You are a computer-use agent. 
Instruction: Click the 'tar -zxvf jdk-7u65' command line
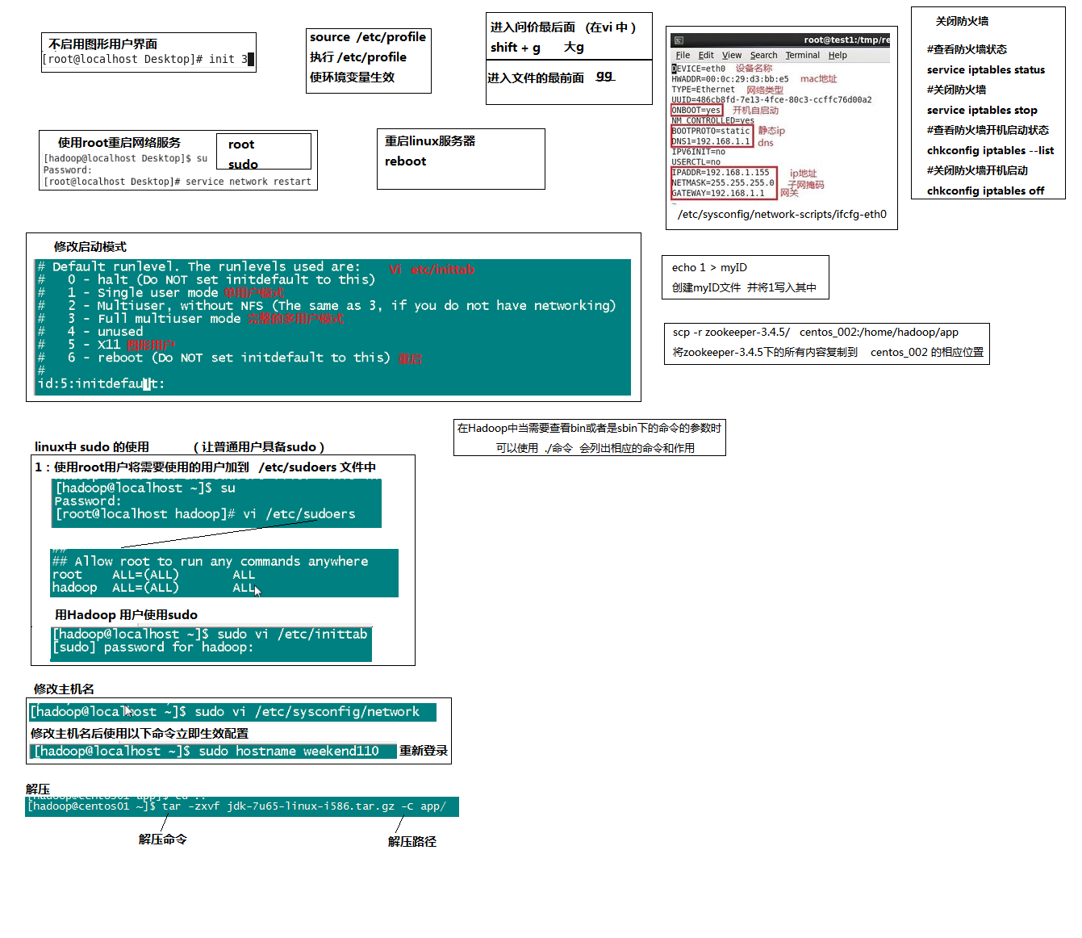[236, 806]
